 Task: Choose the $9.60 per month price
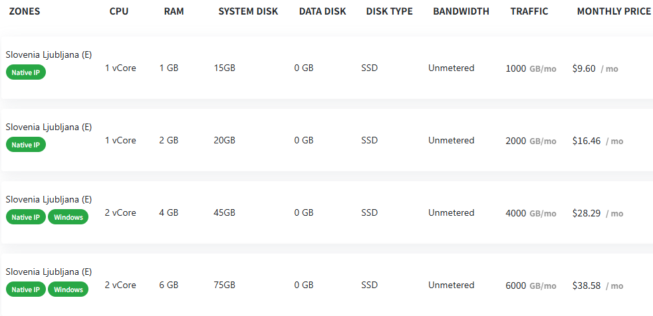(584, 68)
